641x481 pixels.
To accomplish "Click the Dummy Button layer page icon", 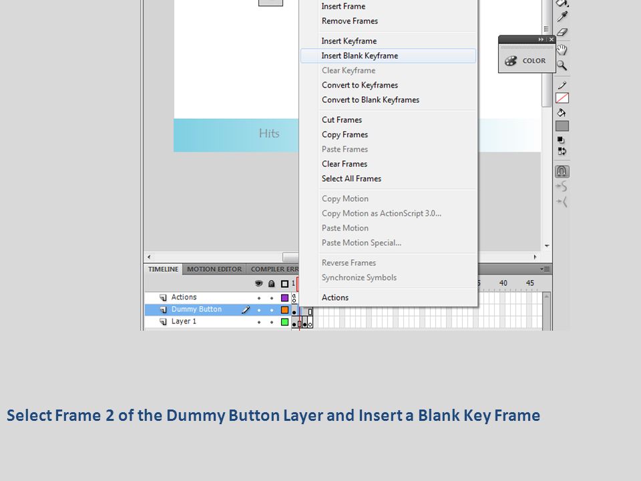I will pos(163,309).
